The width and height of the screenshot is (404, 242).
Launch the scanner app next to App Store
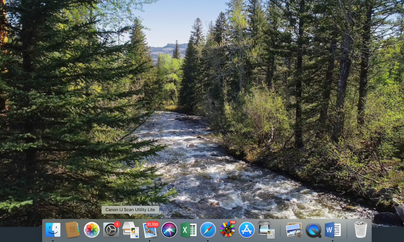[x=266, y=230]
